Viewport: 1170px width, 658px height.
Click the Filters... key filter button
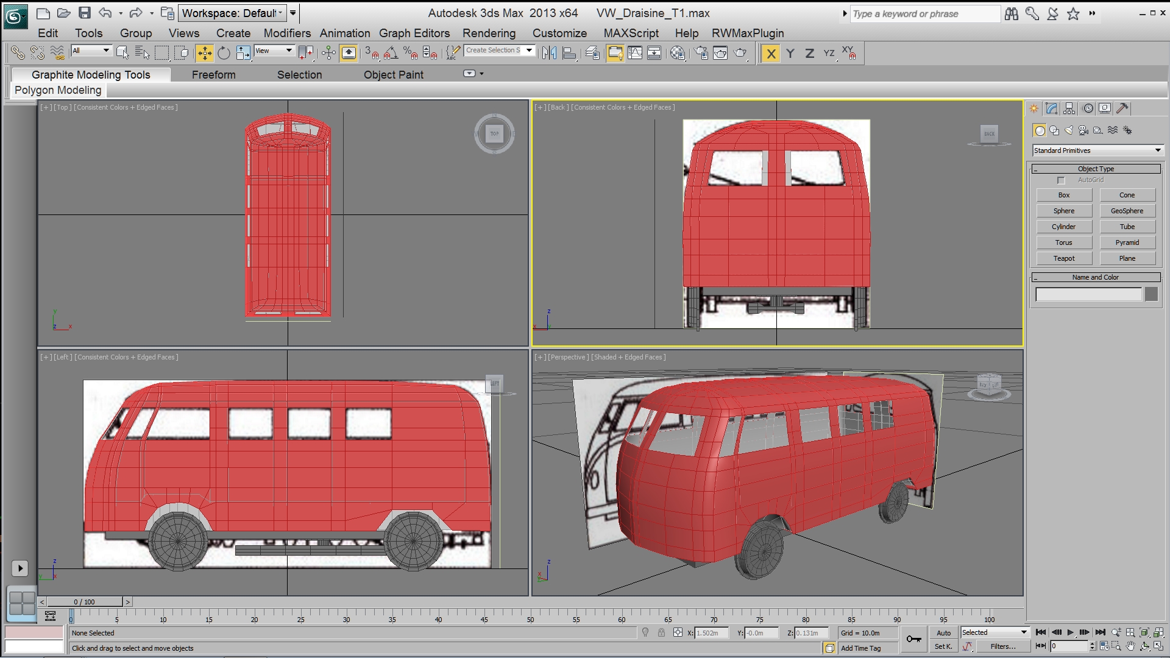[1003, 646]
